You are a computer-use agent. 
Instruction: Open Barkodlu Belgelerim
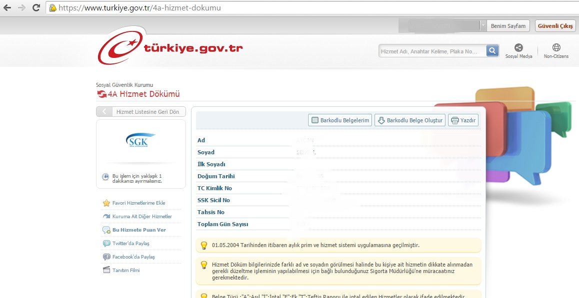click(339, 120)
